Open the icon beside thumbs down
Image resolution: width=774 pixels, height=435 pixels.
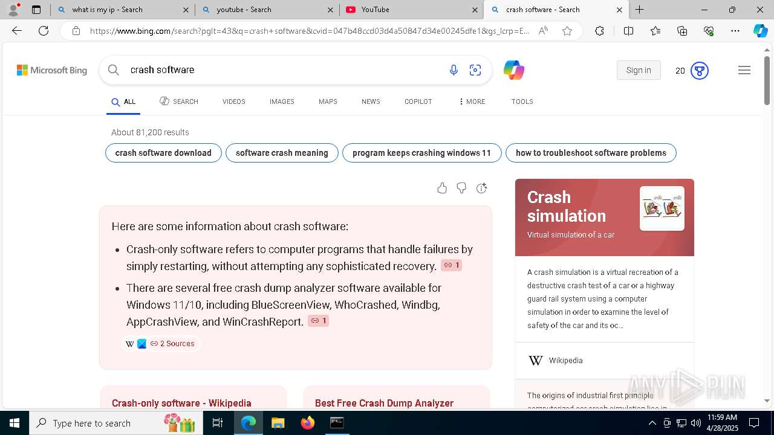pyautogui.click(x=481, y=188)
